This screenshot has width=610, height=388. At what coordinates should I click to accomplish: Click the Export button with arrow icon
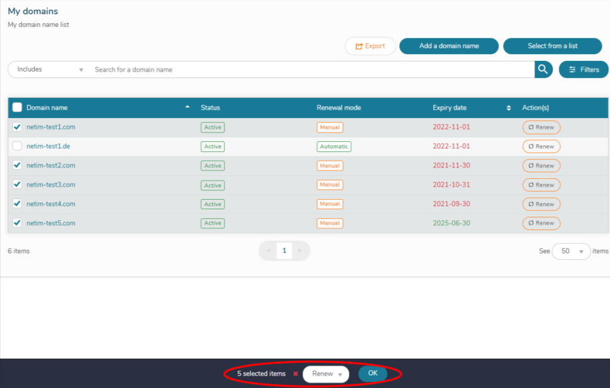[x=370, y=46]
